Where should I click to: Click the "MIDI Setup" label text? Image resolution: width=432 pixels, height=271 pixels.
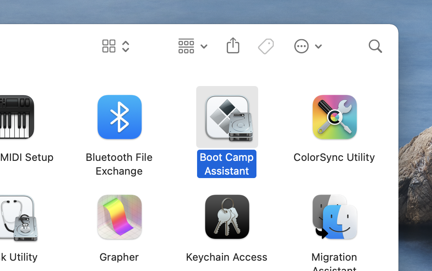tap(27, 157)
